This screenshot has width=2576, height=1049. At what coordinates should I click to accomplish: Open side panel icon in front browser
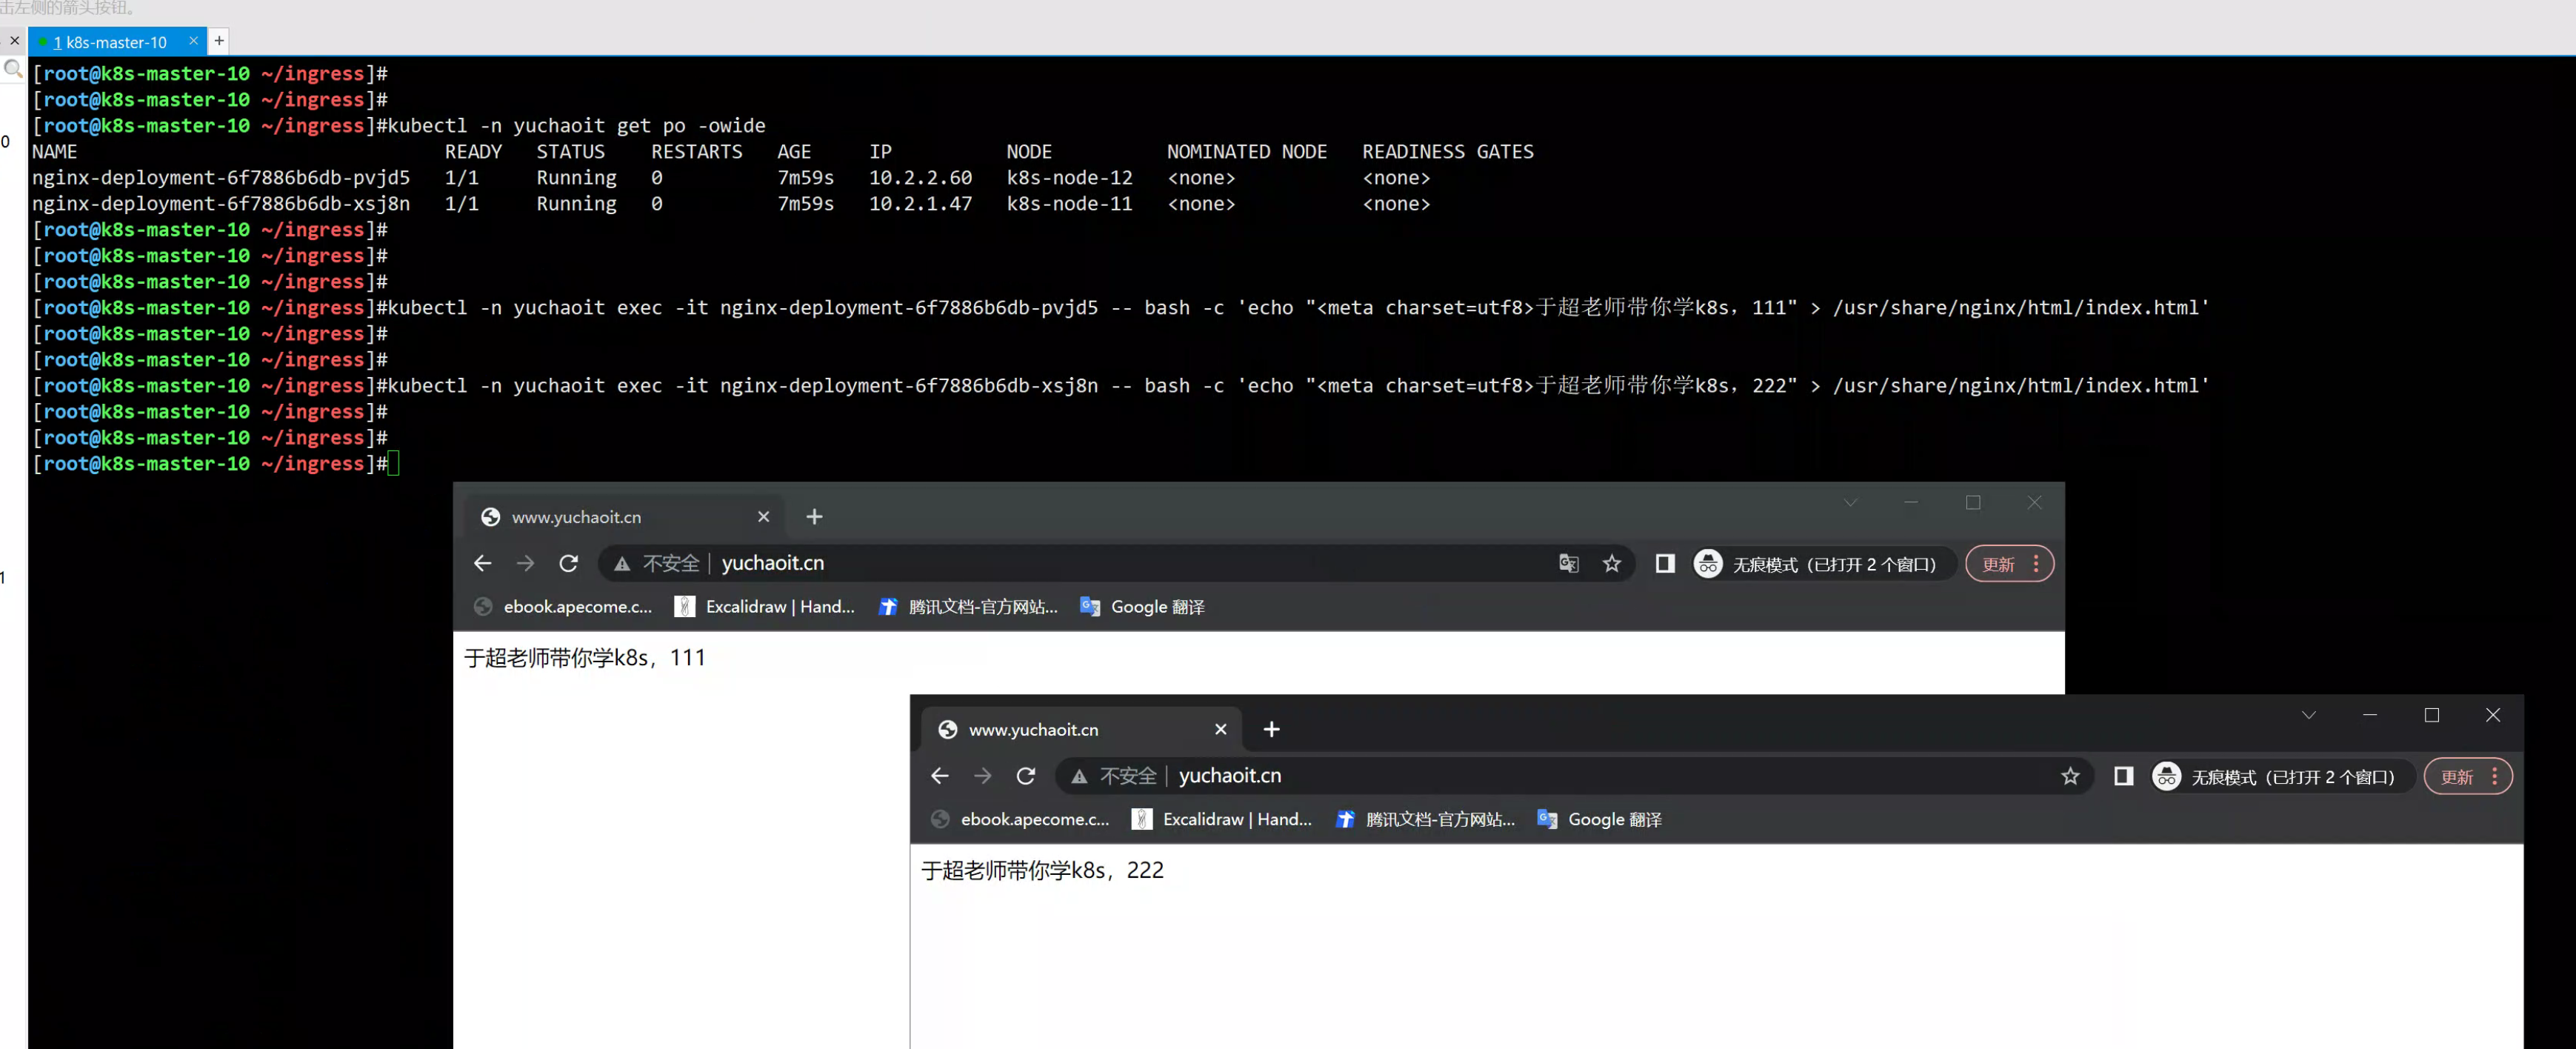click(x=2123, y=776)
